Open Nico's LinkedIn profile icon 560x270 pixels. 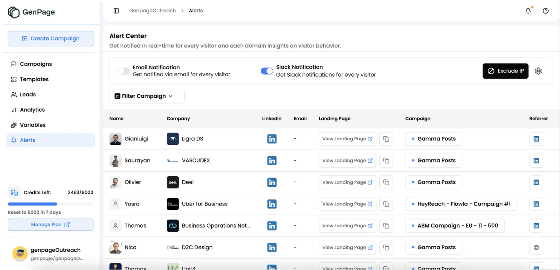point(272,247)
